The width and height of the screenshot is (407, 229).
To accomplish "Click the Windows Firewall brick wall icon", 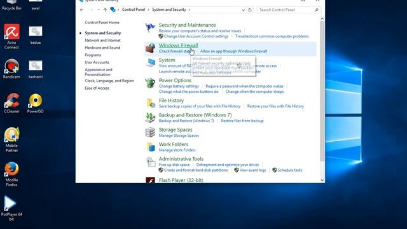I will point(150,48).
